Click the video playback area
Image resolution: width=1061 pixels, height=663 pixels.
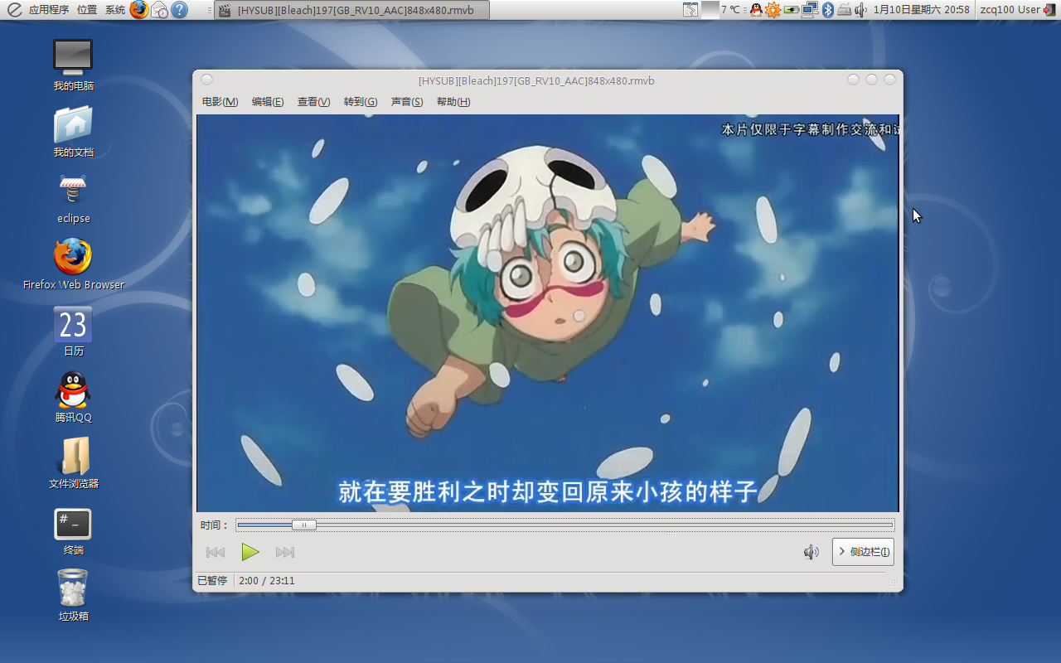point(548,313)
